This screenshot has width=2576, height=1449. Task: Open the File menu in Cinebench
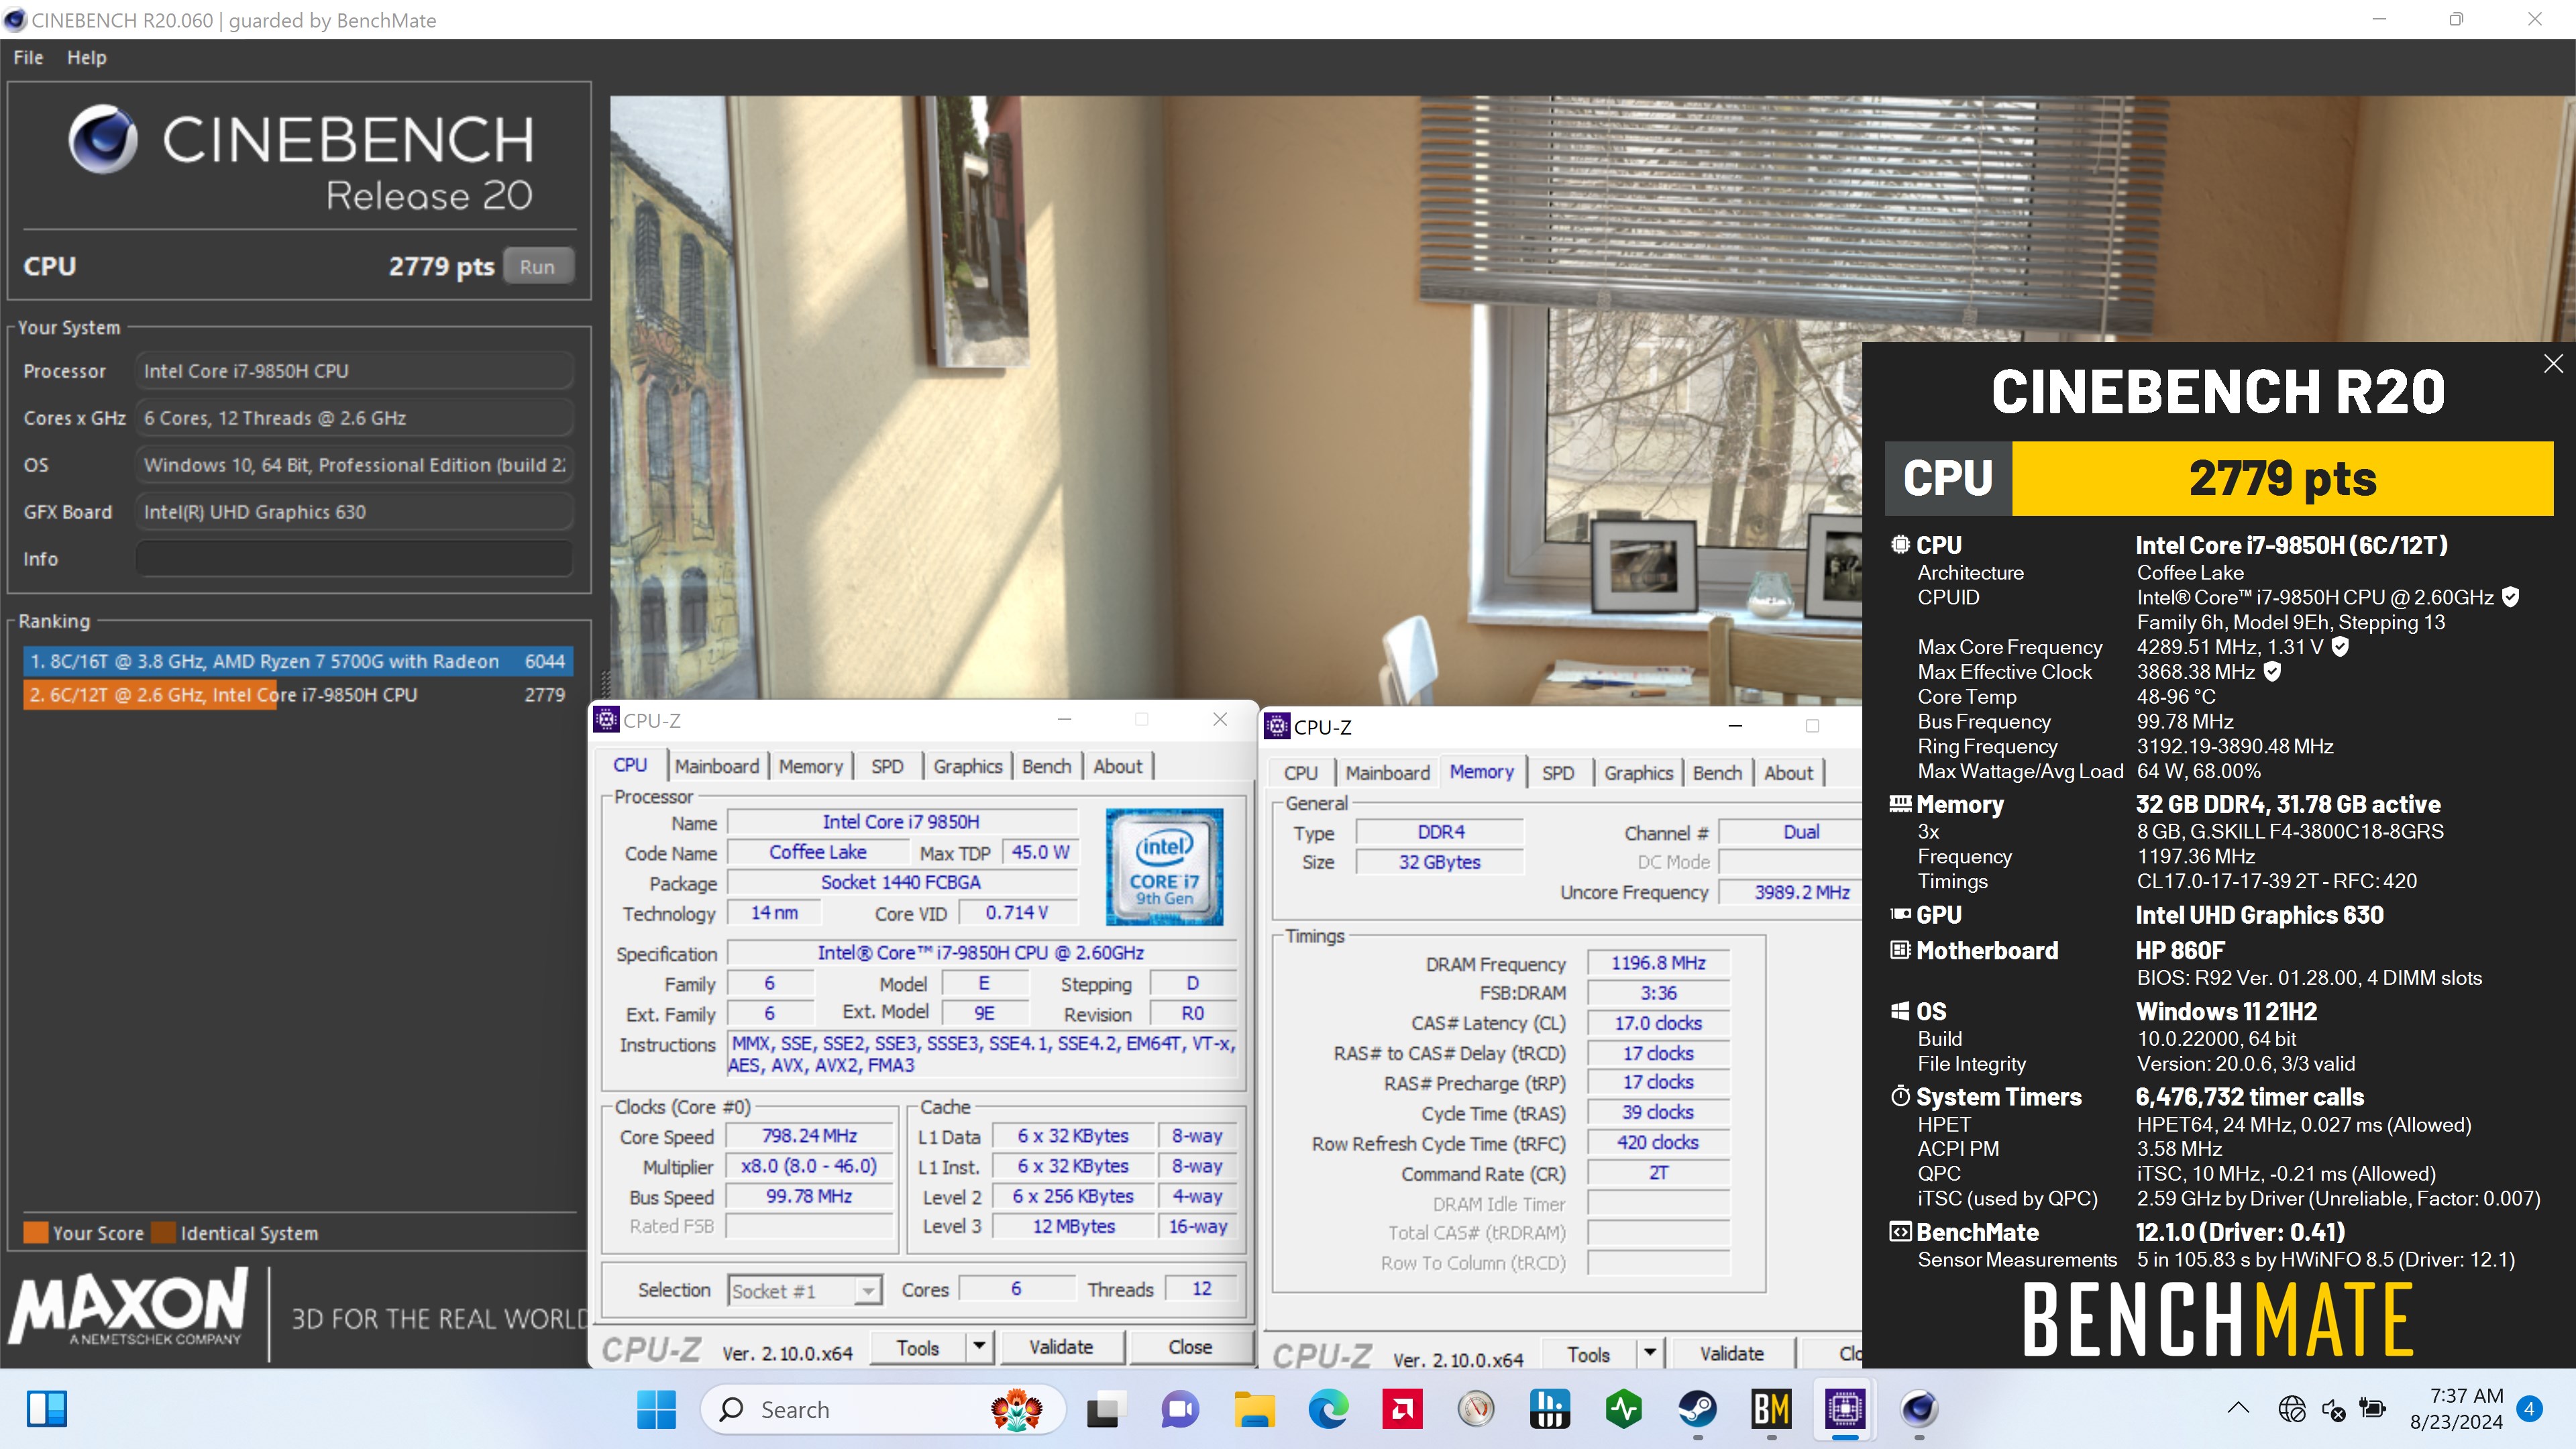[x=28, y=57]
